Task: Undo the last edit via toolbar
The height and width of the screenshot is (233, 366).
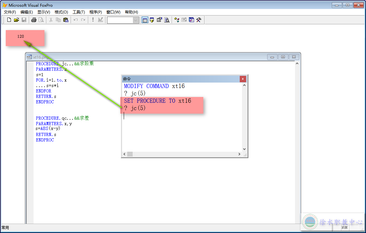Action: point(76,20)
